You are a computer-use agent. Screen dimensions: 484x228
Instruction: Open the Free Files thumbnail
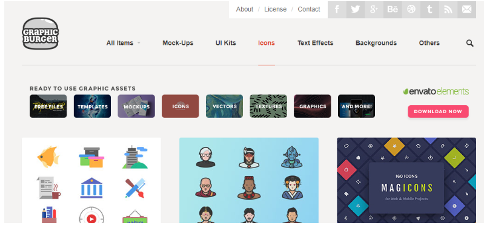[48, 106]
